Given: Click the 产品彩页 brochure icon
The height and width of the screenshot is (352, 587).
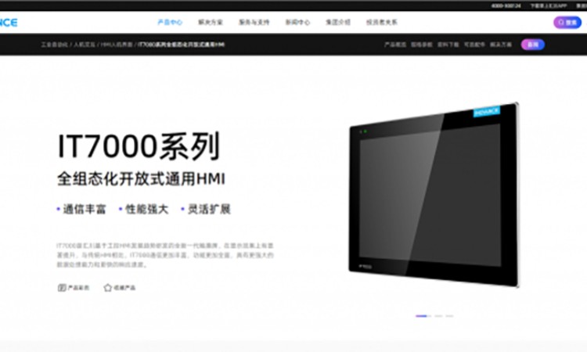Looking at the screenshot, I should 62,288.
